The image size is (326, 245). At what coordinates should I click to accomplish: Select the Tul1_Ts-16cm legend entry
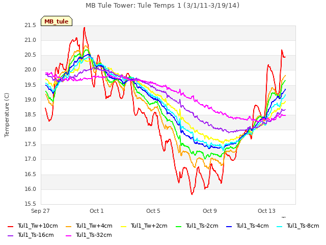click(31, 235)
